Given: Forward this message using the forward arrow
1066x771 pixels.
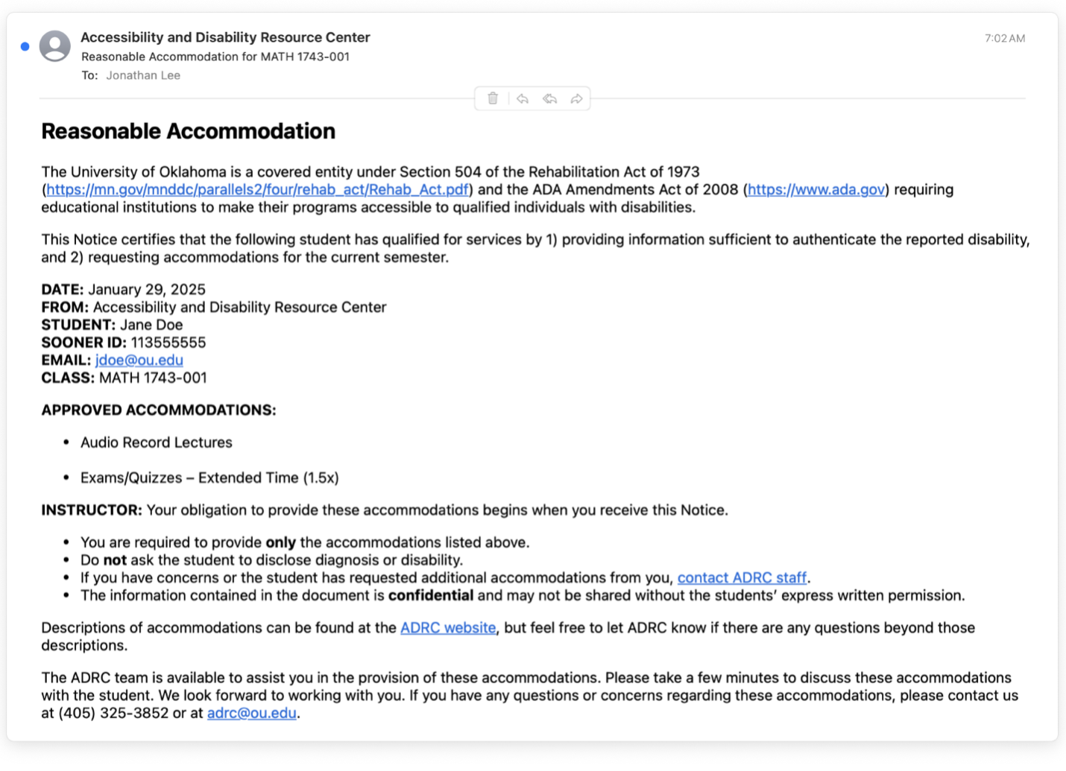Looking at the screenshot, I should pyautogui.click(x=576, y=98).
